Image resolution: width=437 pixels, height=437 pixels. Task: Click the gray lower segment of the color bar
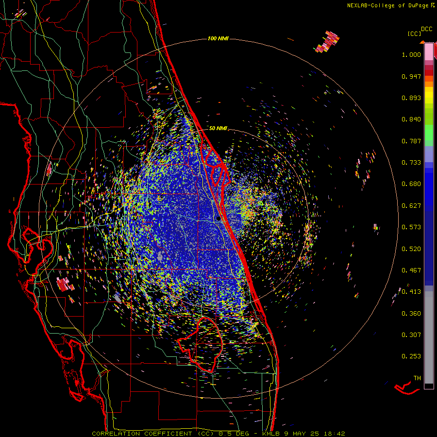pos(429,337)
